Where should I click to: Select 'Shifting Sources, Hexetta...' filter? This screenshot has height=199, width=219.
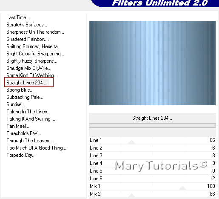coord(34,46)
